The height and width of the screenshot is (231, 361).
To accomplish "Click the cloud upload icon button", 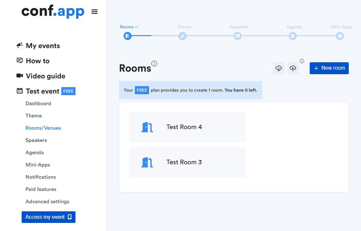I will pyautogui.click(x=293, y=68).
